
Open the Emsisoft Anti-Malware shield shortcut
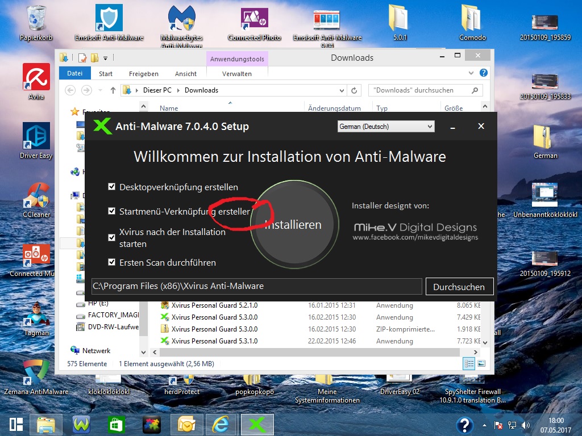[109, 22]
